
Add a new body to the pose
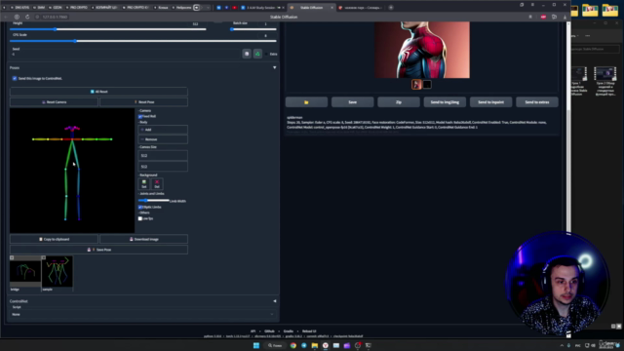click(x=163, y=130)
